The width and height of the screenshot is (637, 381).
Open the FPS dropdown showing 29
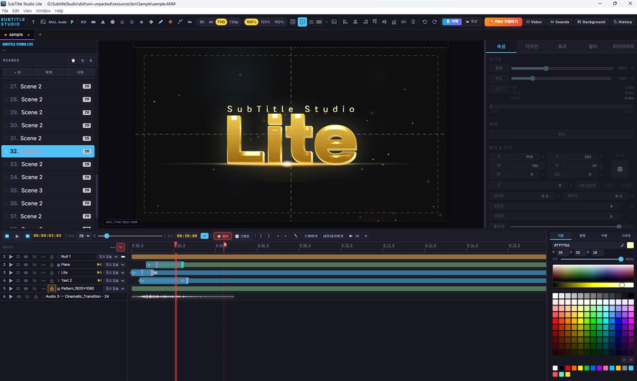[84, 236]
